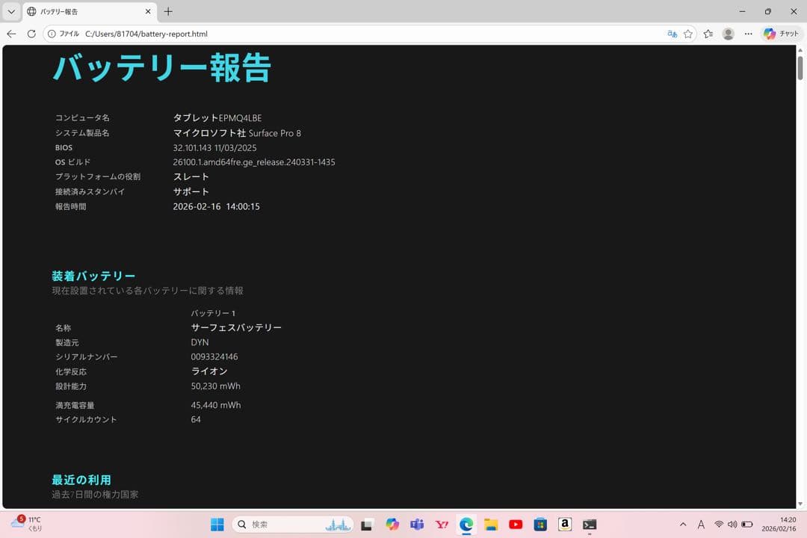Image resolution: width=807 pixels, height=538 pixels.
Task: Select the serial number 0093324146
Action: 214,356
